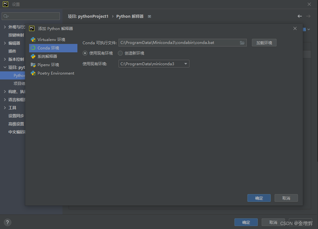Expand 版本控制 settings section
318x229 pixels.
tap(5, 59)
